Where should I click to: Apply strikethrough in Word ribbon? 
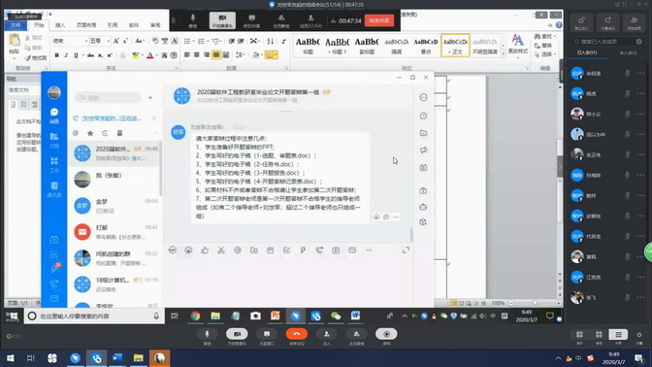[90, 55]
